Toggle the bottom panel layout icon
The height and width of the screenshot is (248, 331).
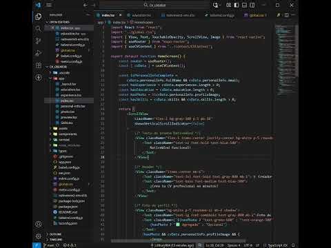point(244,5)
